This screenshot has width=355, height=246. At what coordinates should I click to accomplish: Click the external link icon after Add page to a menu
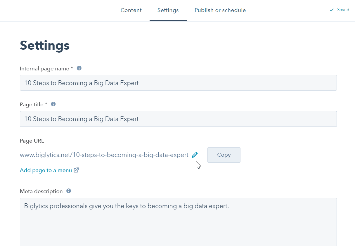(x=76, y=170)
